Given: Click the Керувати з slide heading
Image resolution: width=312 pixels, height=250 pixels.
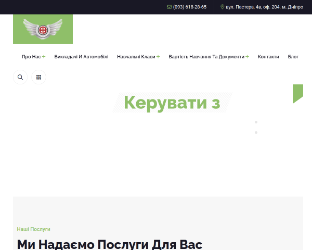Looking at the screenshot, I should coord(172,103).
